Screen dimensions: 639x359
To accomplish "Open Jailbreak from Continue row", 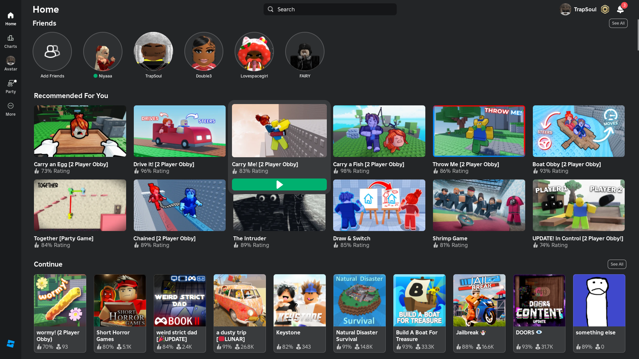I will (x=479, y=300).
